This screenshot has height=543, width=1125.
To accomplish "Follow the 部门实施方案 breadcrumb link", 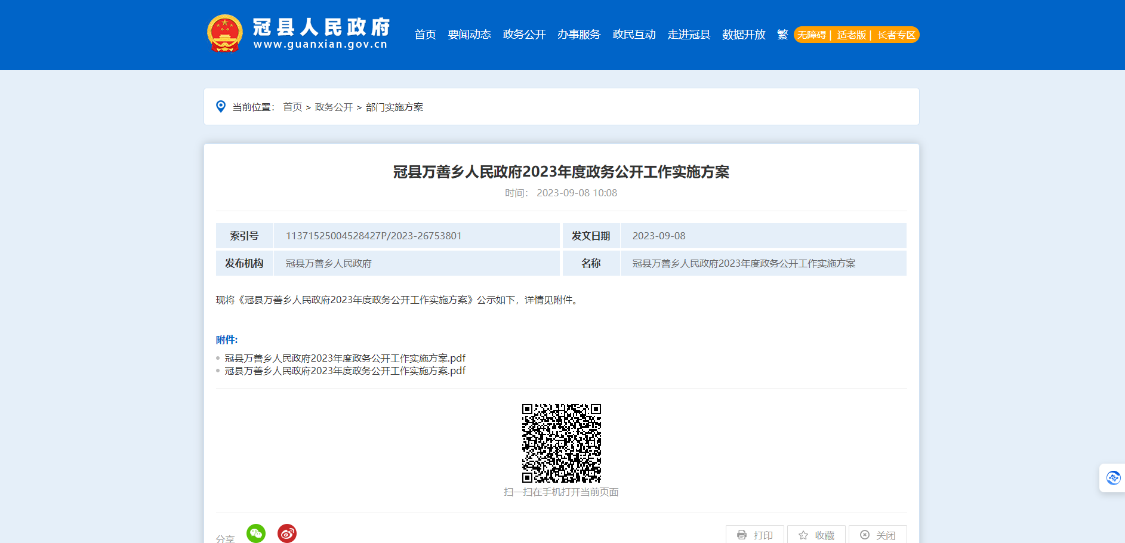I will point(394,107).
